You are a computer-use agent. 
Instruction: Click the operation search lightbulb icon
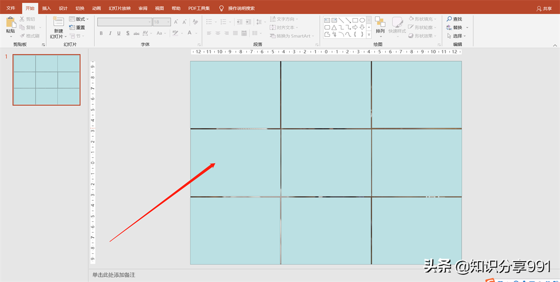222,8
